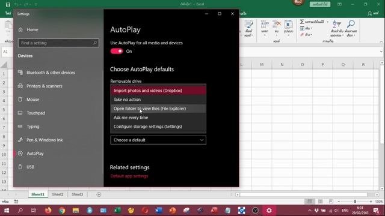This screenshot has height=216, width=385.
Task: Choose Open folder to view files option
Action: pyautogui.click(x=158, y=109)
